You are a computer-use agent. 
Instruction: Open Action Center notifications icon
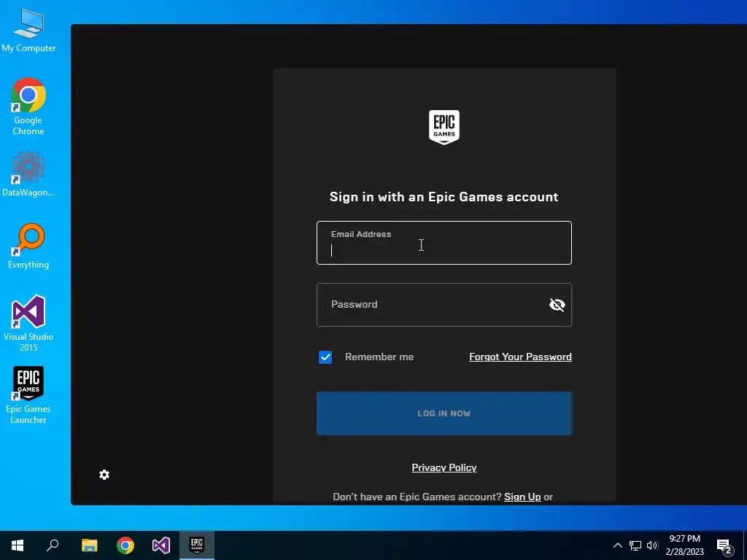pyautogui.click(x=724, y=546)
